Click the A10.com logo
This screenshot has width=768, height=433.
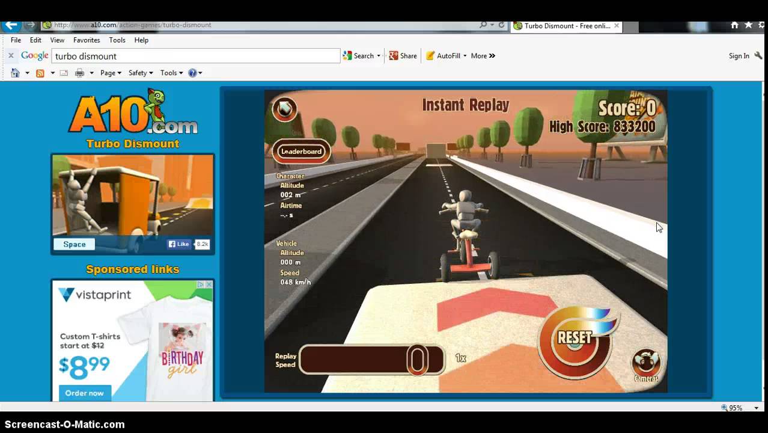pos(133,112)
